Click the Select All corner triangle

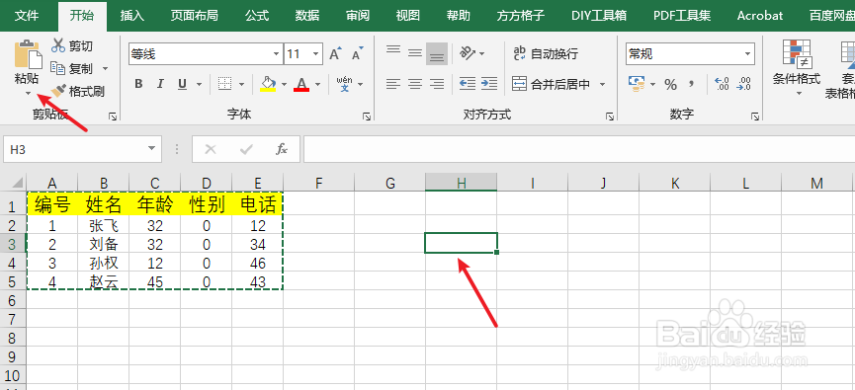17,183
